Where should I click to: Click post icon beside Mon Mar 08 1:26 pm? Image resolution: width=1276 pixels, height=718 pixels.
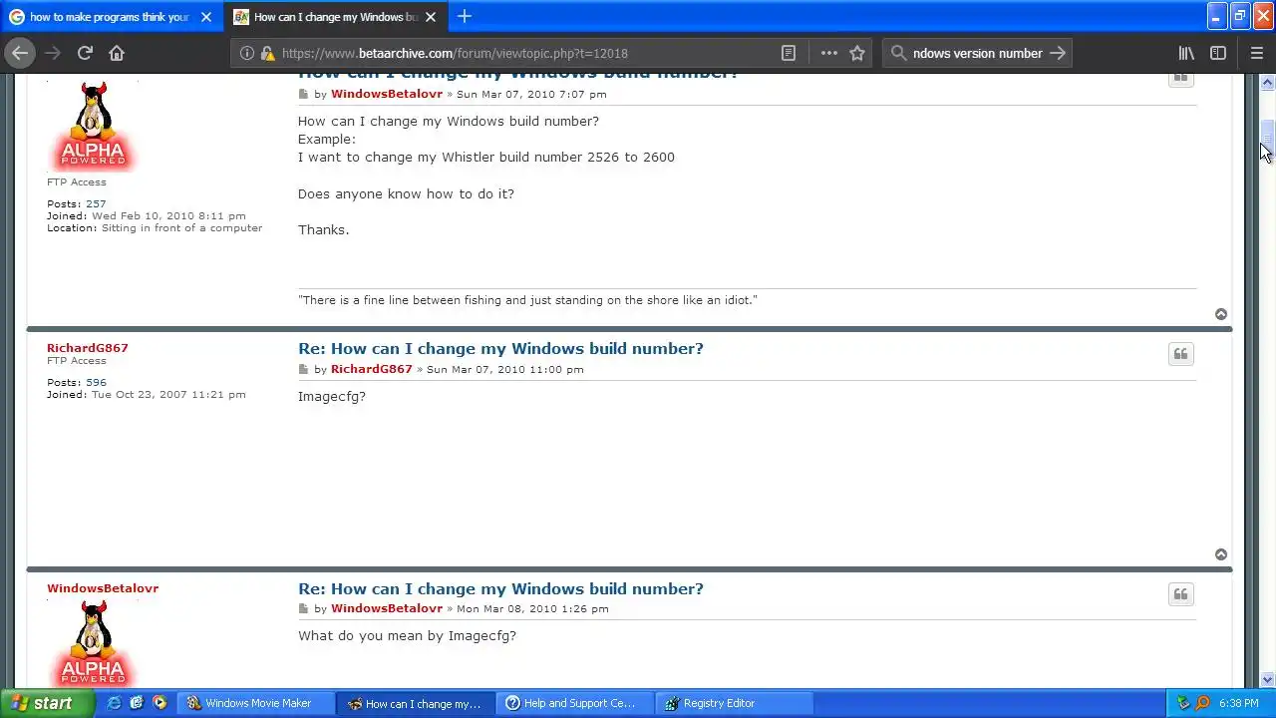click(304, 608)
